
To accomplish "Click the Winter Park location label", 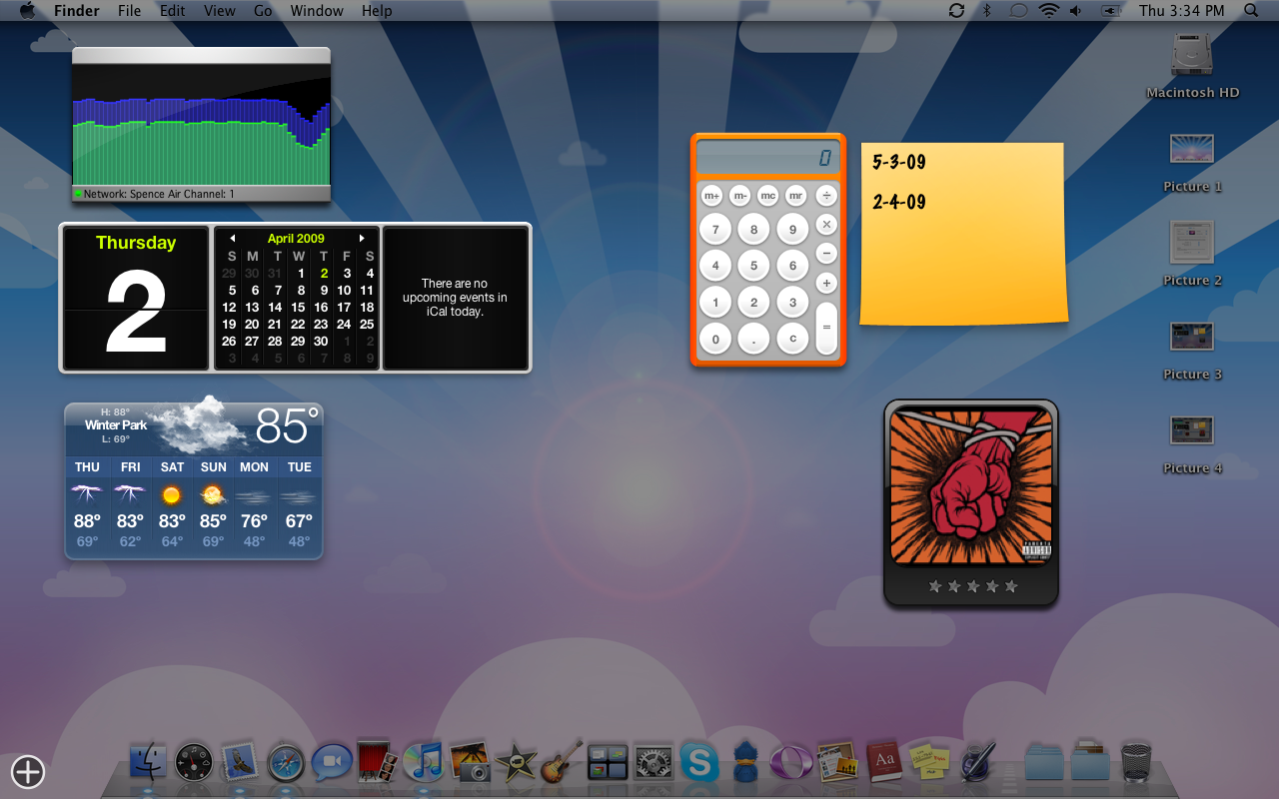I will (x=116, y=424).
